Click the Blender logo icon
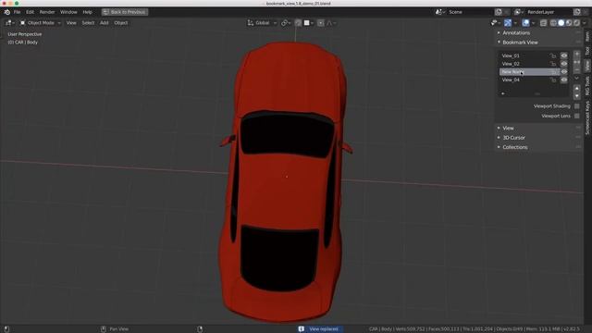Image resolution: width=592 pixels, height=333 pixels. tap(6, 12)
